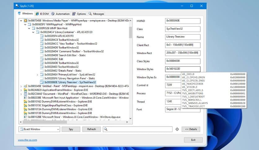259x150 pixels.
Task: Click the Client Rect value field
Action: pyautogui.click(x=183, y=45)
